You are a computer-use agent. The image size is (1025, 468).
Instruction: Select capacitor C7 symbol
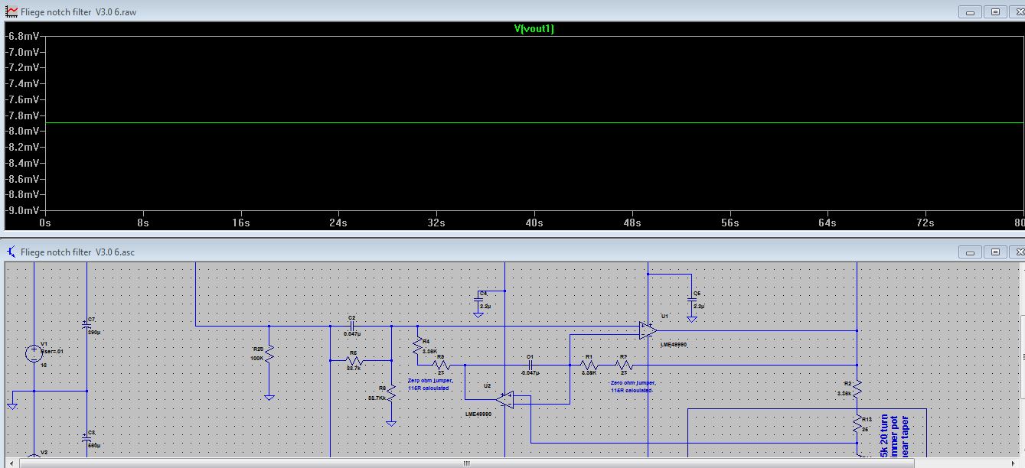[87, 324]
